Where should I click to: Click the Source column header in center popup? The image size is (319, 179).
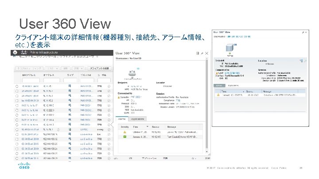pos(157,127)
